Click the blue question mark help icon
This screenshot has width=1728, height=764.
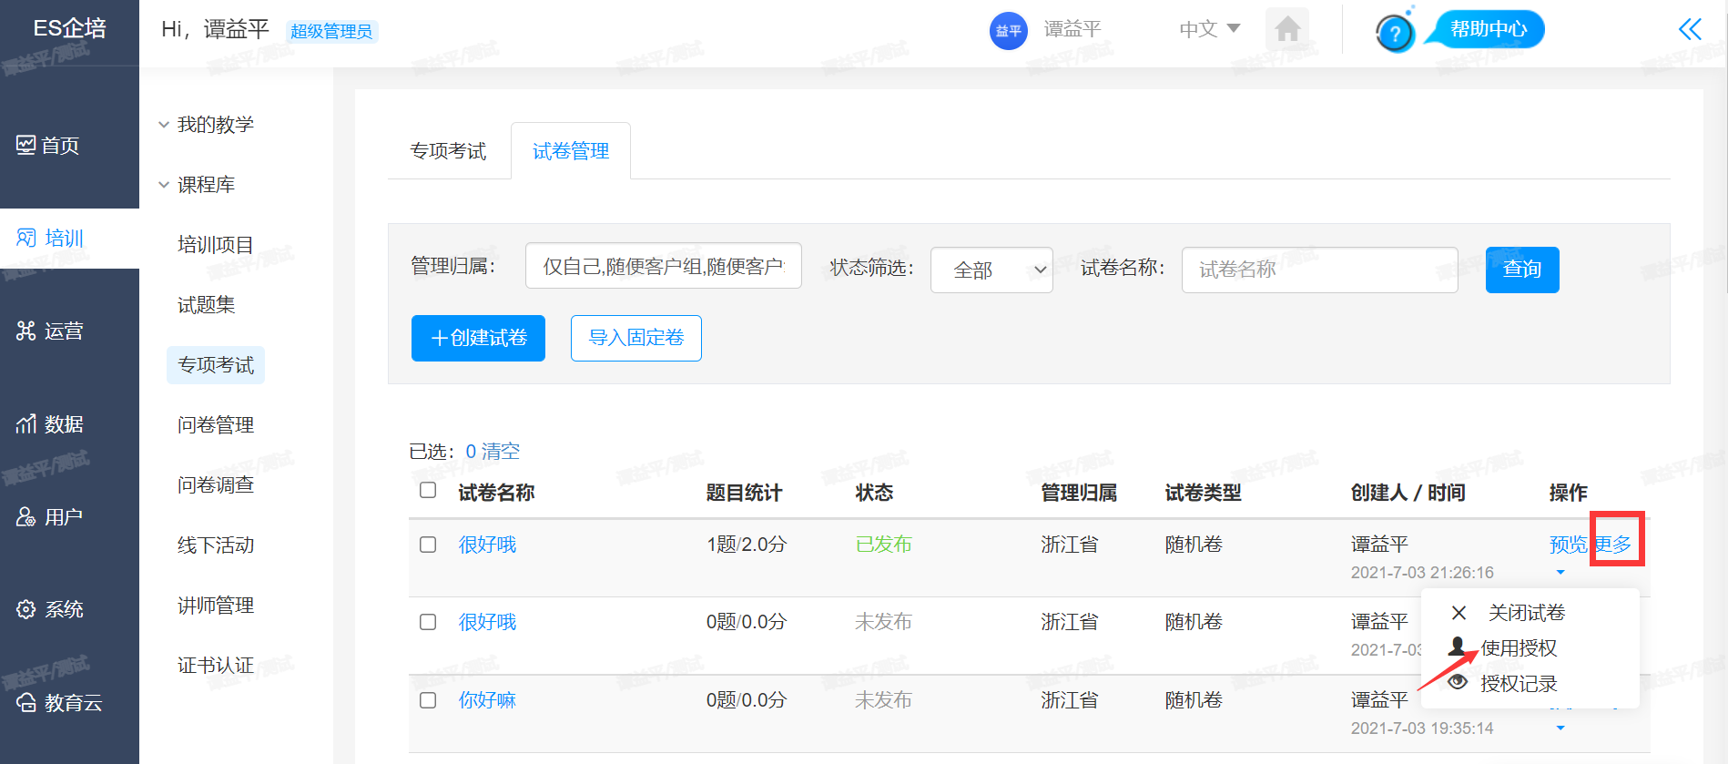tap(1394, 34)
